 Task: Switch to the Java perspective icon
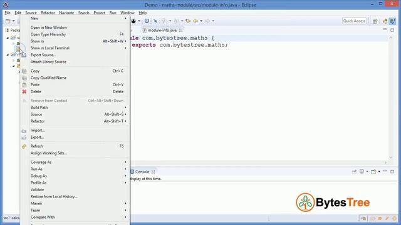coord(392,21)
